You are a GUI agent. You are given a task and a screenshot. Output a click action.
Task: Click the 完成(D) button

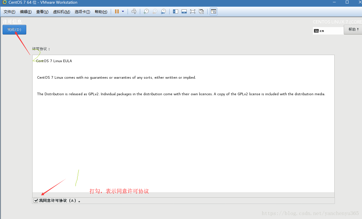click(x=14, y=30)
